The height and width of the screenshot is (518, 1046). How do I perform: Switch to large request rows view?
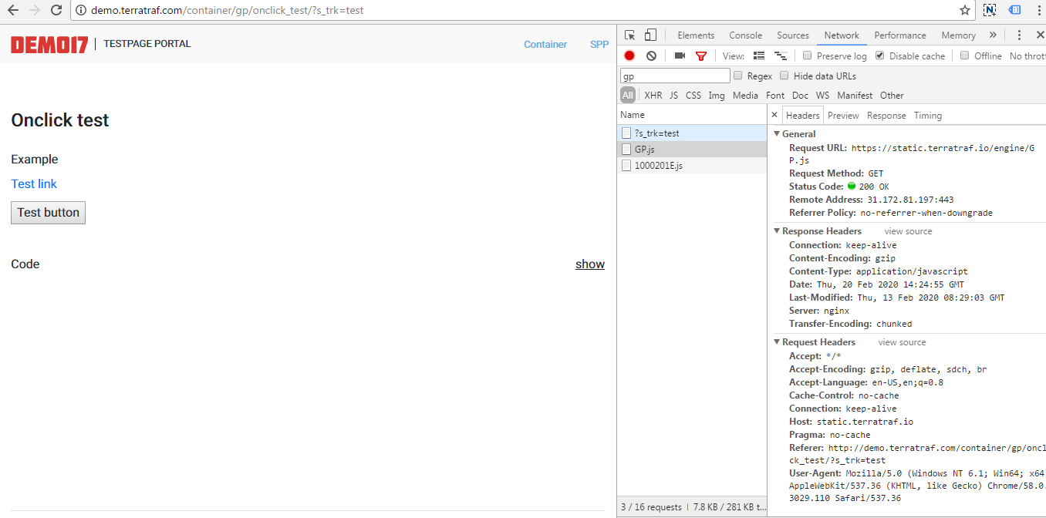pyautogui.click(x=759, y=56)
